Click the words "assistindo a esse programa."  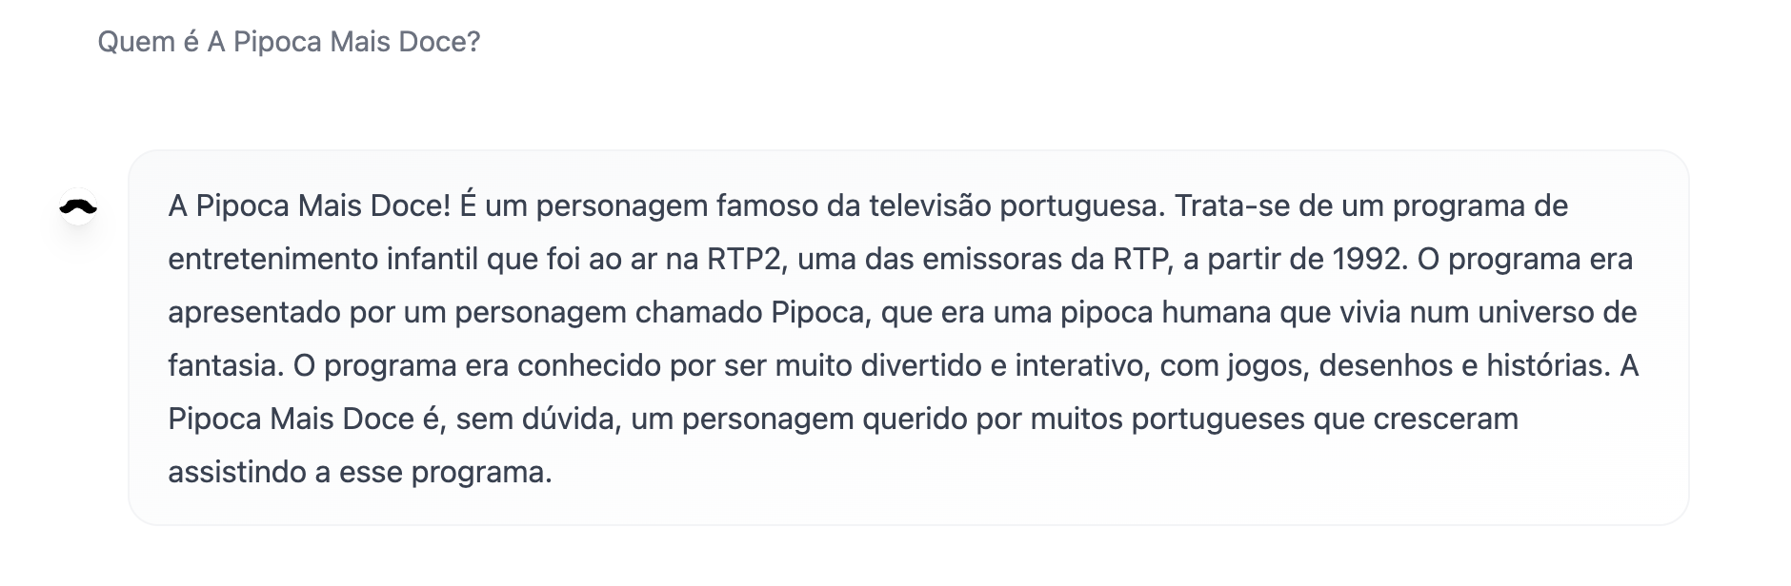tap(360, 473)
